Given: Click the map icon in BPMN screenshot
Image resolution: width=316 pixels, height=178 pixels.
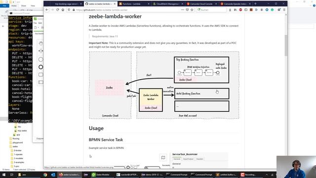Looking at the screenshot, I should (163, 157).
